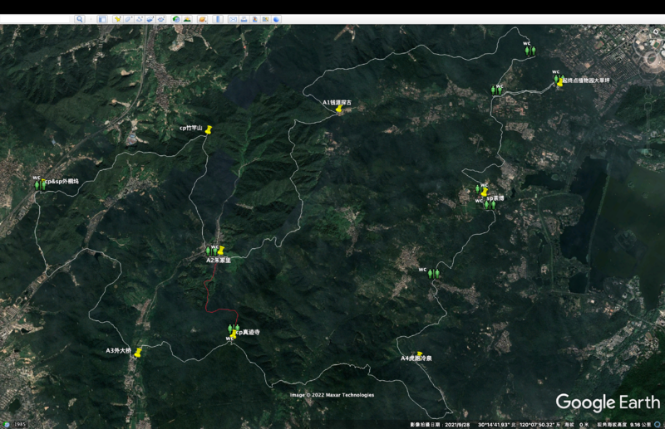Open the historical imagery clock icon

point(176,18)
